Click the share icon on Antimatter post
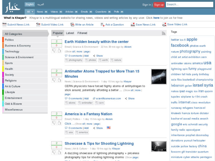 tap(126, 98)
